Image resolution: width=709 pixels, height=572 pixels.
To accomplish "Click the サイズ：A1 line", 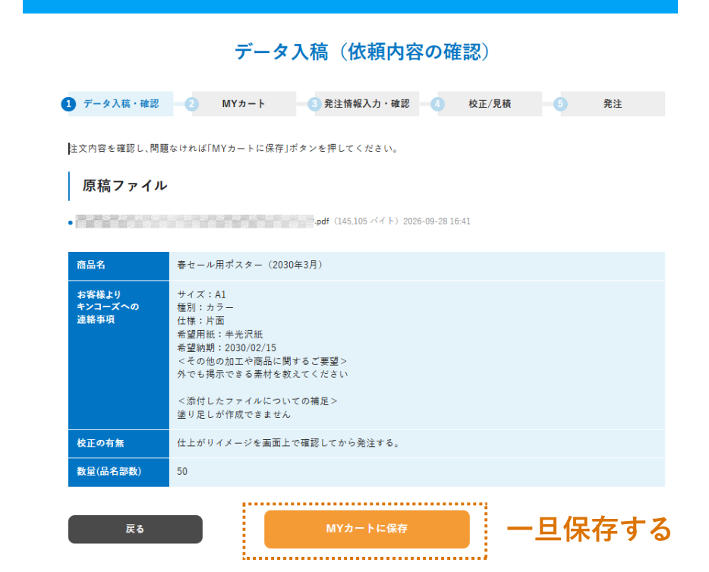I will [x=201, y=294].
